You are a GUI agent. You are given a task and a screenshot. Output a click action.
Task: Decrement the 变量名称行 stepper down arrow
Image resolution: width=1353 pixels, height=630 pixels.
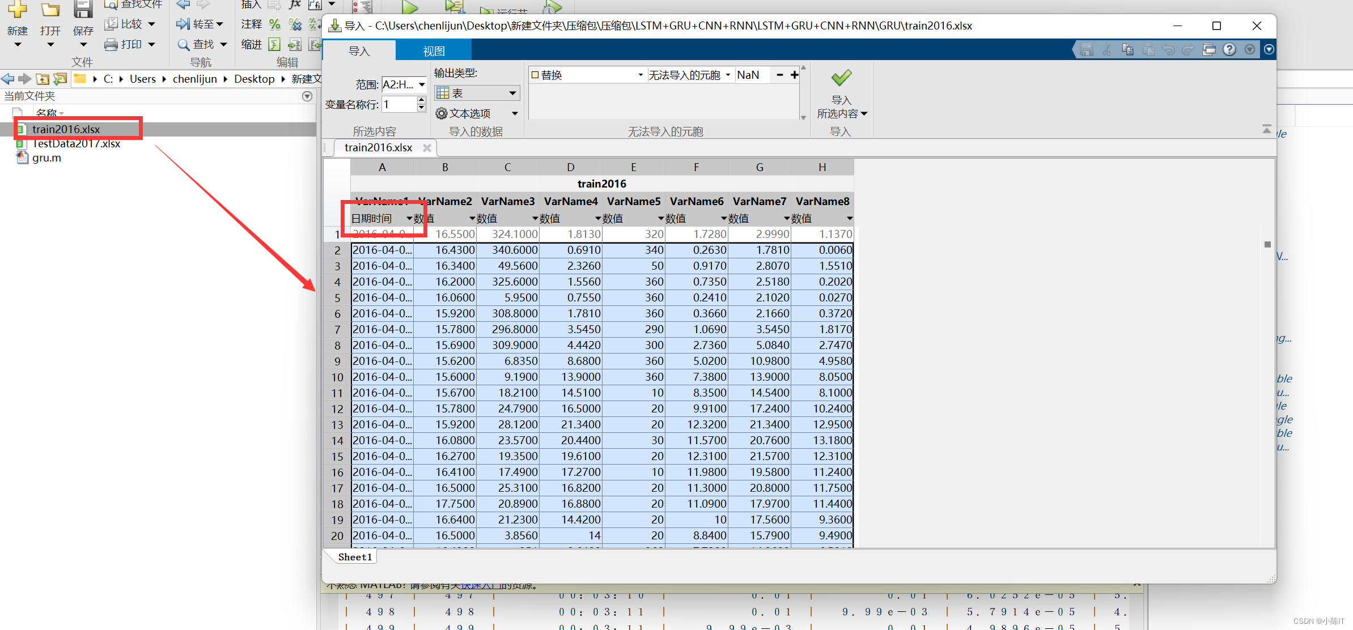(x=421, y=108)
